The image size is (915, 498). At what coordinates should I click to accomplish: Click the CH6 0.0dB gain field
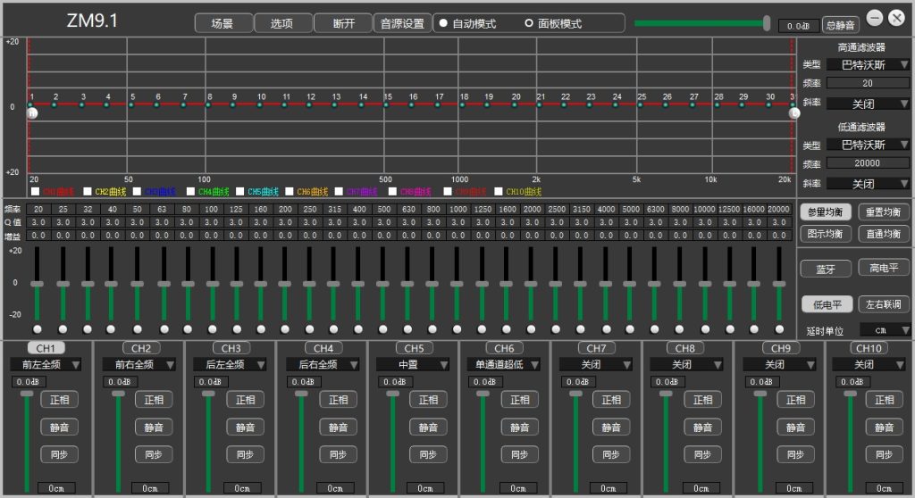[x=484, y=382]
